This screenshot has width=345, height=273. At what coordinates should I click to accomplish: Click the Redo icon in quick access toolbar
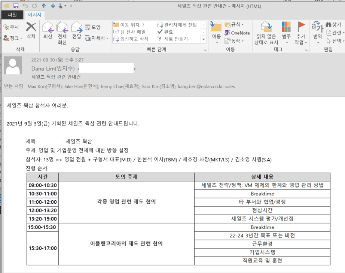34,6
